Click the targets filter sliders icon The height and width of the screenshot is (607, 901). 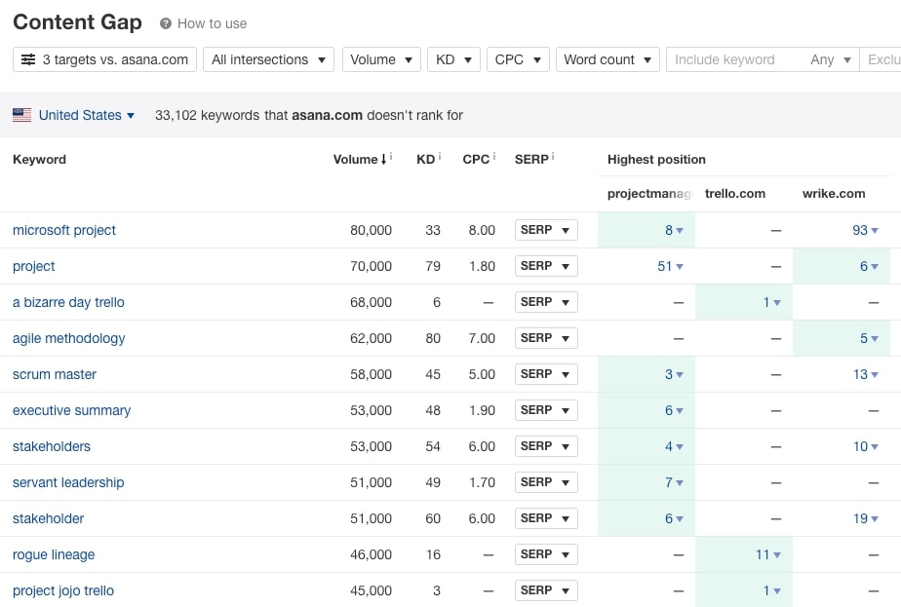(28, 59)
